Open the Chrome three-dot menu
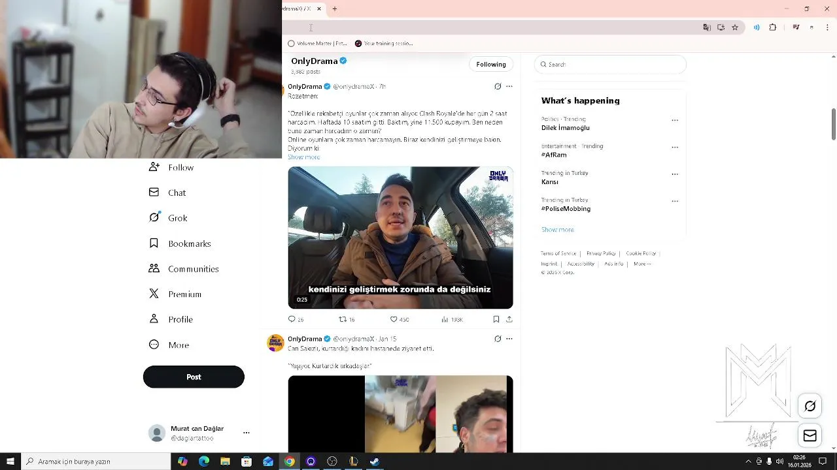837x470 pixels. coord(827,27)
